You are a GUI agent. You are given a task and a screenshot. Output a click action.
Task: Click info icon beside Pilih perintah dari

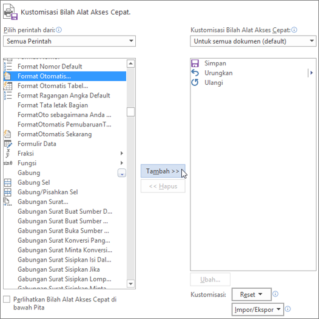click(59, 30)
